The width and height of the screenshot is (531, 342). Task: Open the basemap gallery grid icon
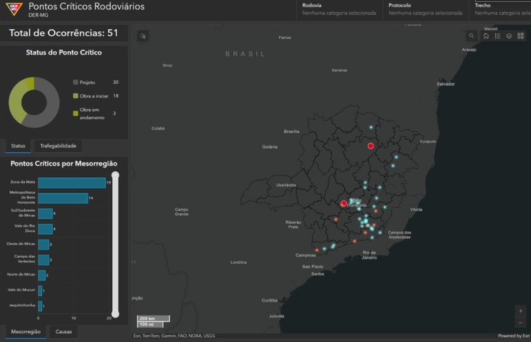click(520, 36)
